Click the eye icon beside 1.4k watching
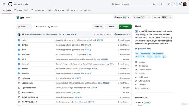Image resolution: width=189 pixels, height=106 pixels. pyautogui.click(x=136, y=81)
